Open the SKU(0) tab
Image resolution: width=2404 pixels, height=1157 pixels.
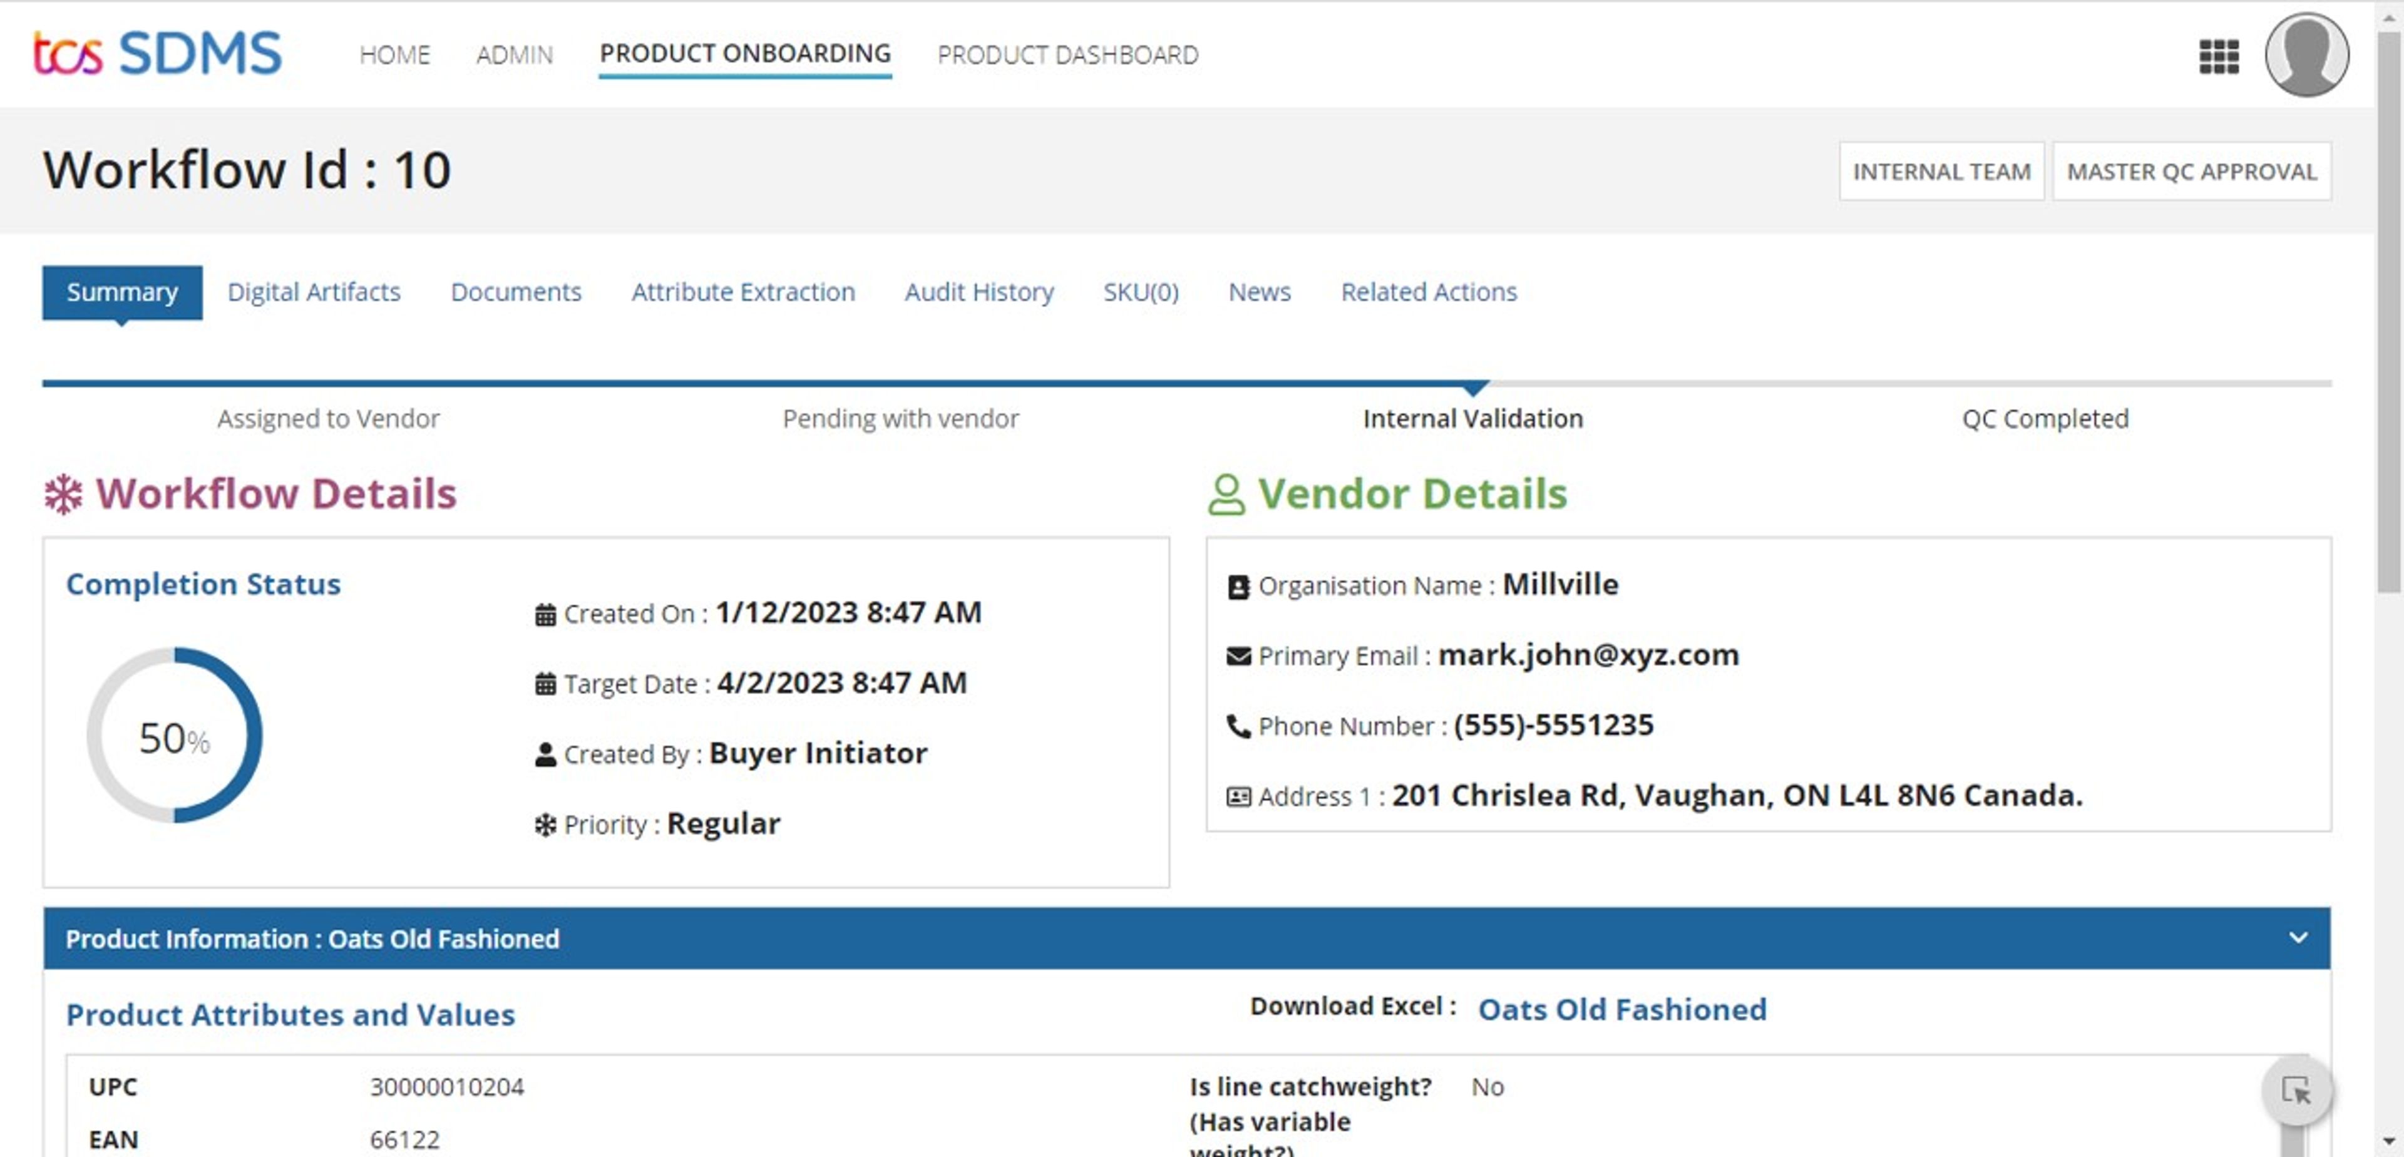(x=1141, y=292)
